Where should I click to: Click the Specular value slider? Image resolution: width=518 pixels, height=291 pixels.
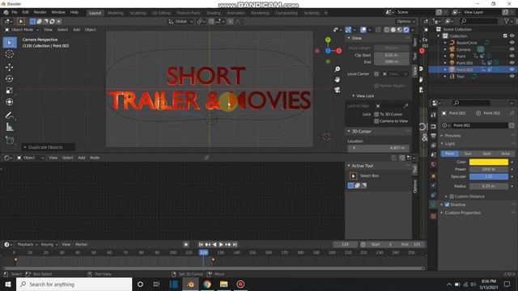coord(489,176)
